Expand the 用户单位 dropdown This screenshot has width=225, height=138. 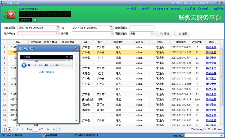57,34
